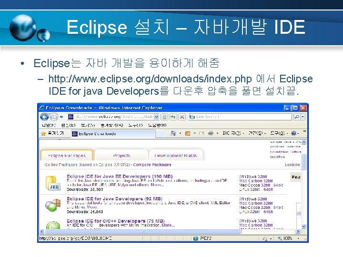The image size is (343, 257).
Task: Click the C/C++ package green icon
Action: tap(53, 225)
